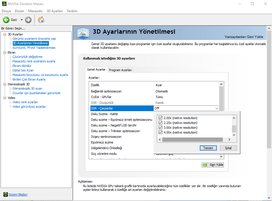Open Birden Çok Ekran Ayarla

coord(29,79)
